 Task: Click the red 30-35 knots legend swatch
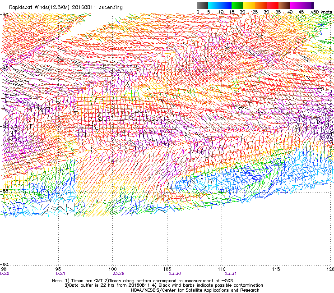coord(273,5)
